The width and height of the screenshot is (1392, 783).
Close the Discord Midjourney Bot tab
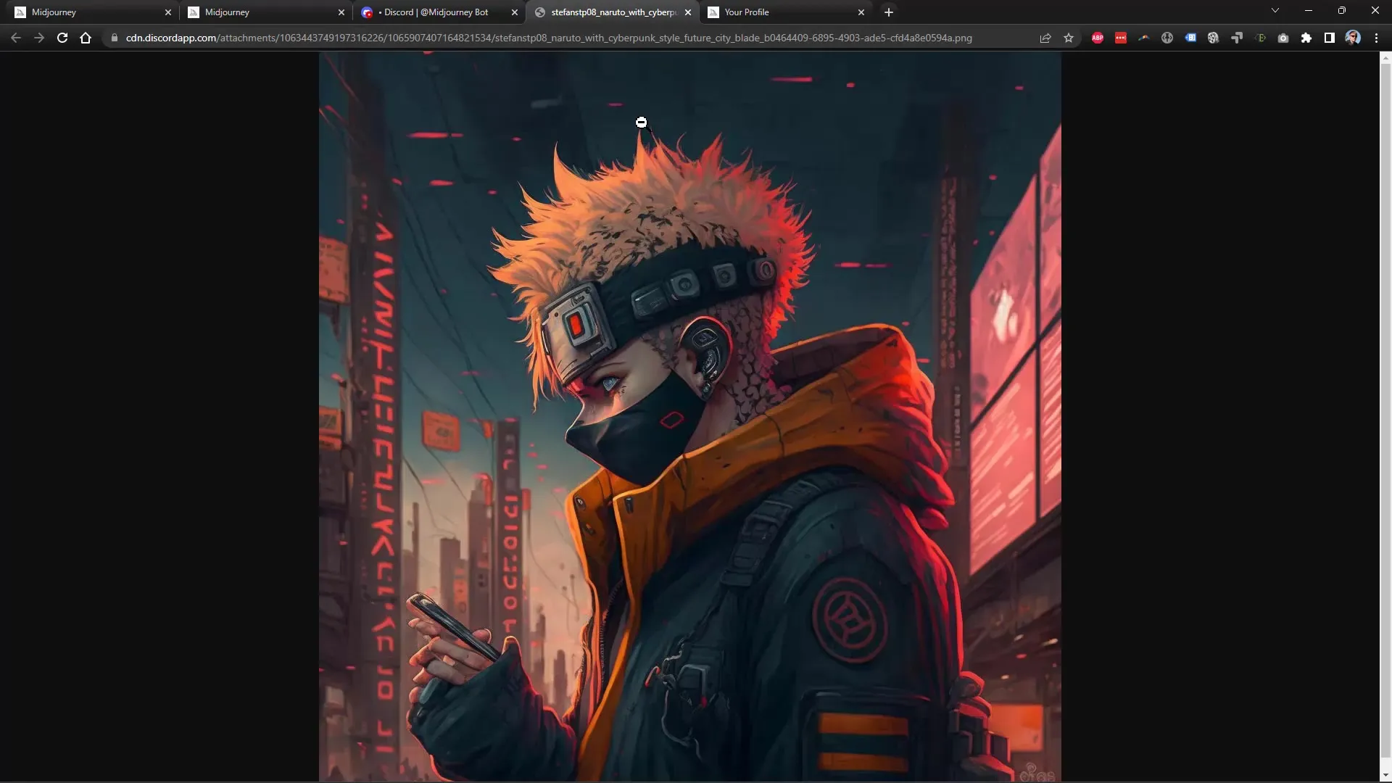coord(515,12)
